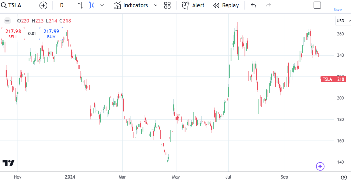The width and height of the screenshot is (351, 184).
Task: Expand the chart style dropdown arrow
Action: (102, 5)
